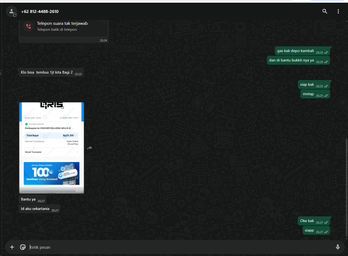Viewport: 348px width, 256px height.
Task: Open the DANA payment receipt image
Action: pyautogui.click(x=52, y=148)
